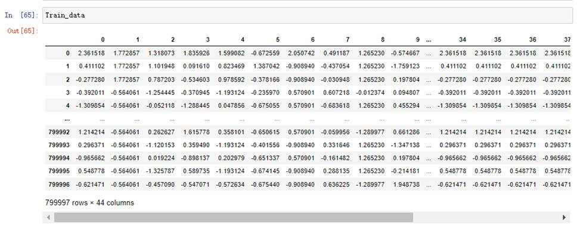Select cell value 0.288135
Viewport: 577px width, 225px height.
(x=336, y=171)
